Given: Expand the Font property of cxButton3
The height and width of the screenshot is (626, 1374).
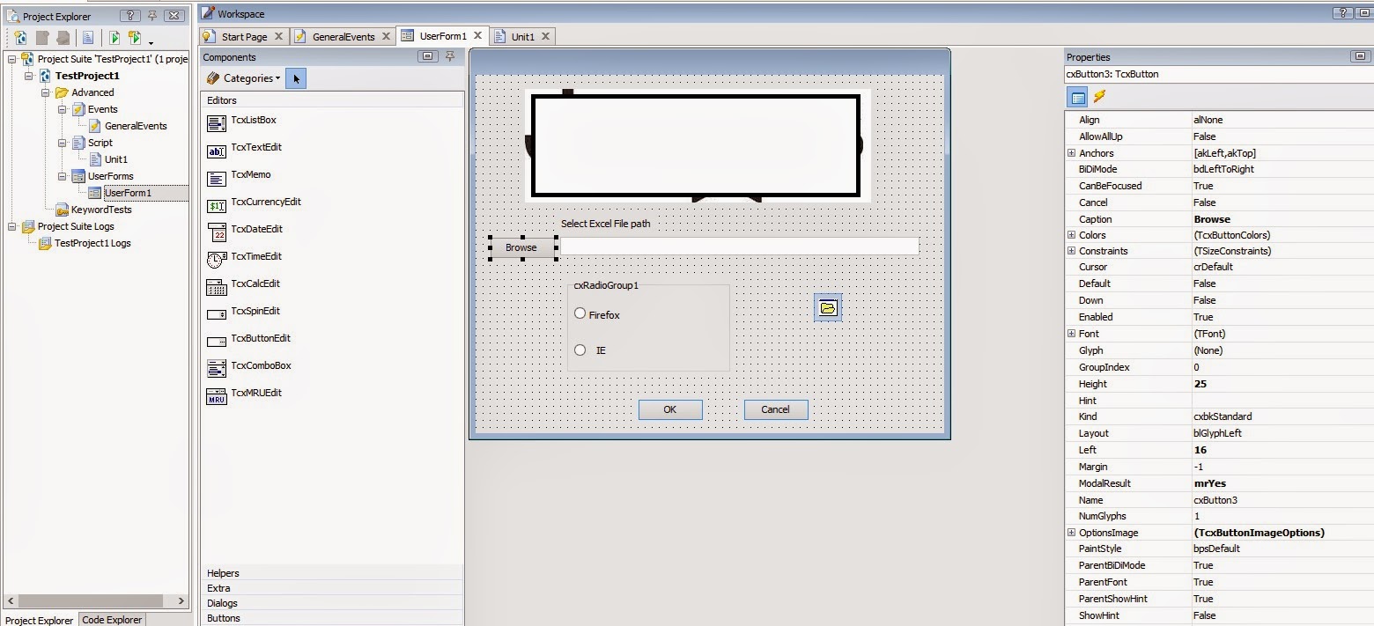Looking at the screenshot, I should click(x=1070, y=334).
